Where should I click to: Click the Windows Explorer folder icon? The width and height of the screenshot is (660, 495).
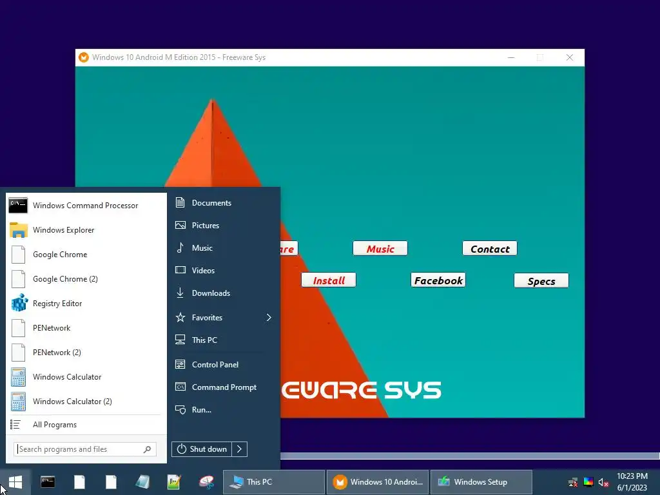click(x=19, y=230)
